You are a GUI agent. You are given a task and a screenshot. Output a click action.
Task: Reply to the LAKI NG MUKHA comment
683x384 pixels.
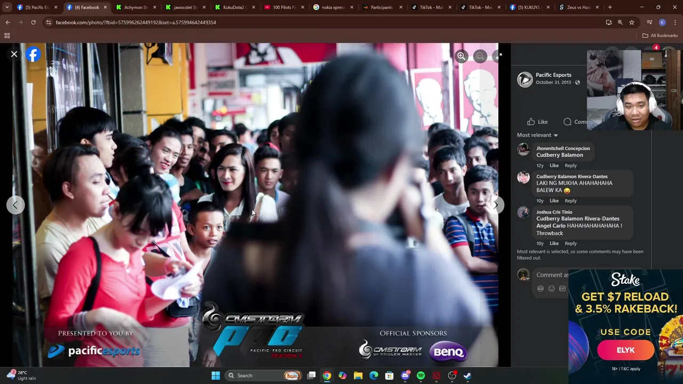(x=570, y=201)
